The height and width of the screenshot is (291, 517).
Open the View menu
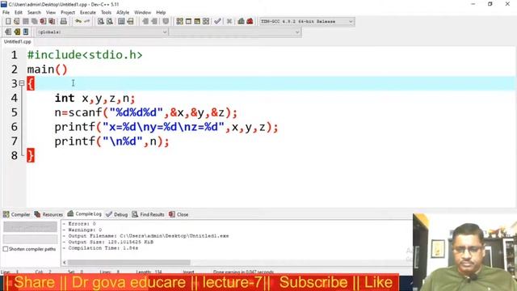tap(50, 13)
